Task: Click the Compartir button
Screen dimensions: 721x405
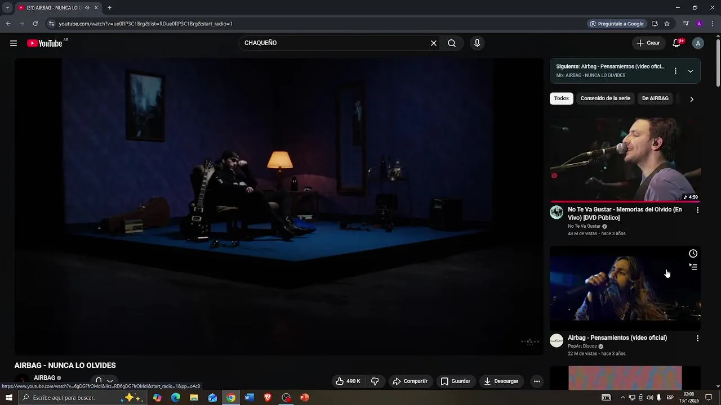Action: (x=410, y=381)
